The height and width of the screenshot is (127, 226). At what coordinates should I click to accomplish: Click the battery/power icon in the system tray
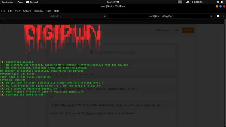coord(222,2)
